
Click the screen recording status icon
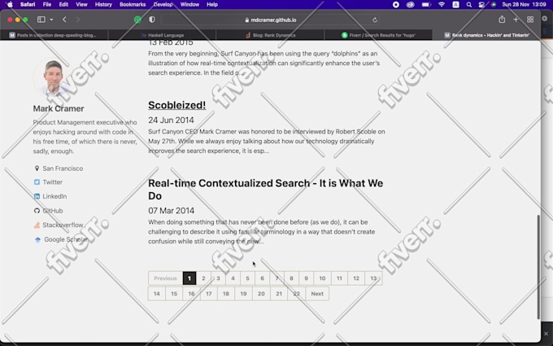click(396, 5)
